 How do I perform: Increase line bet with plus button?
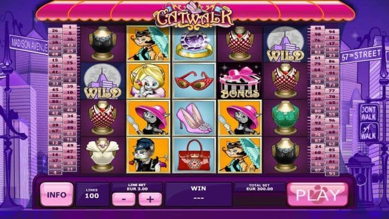point(150,199)
